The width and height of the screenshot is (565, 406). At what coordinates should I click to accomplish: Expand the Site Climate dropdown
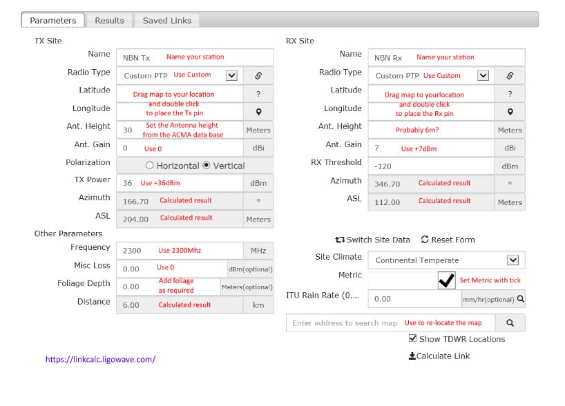[513, 260]
